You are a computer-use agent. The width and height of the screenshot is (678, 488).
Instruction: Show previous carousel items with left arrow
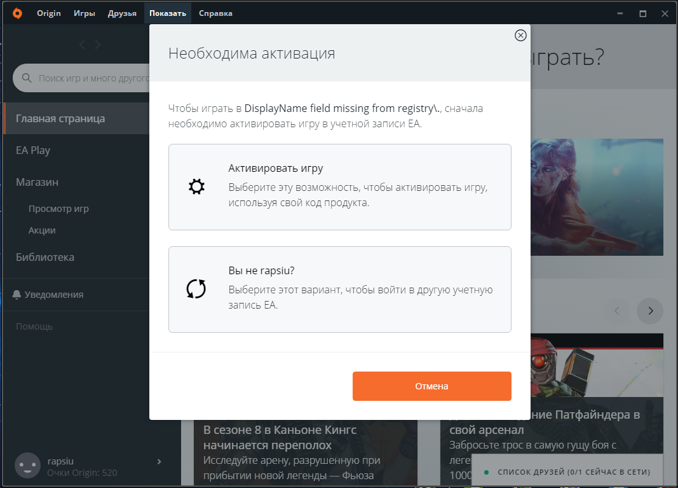point(616,311)
